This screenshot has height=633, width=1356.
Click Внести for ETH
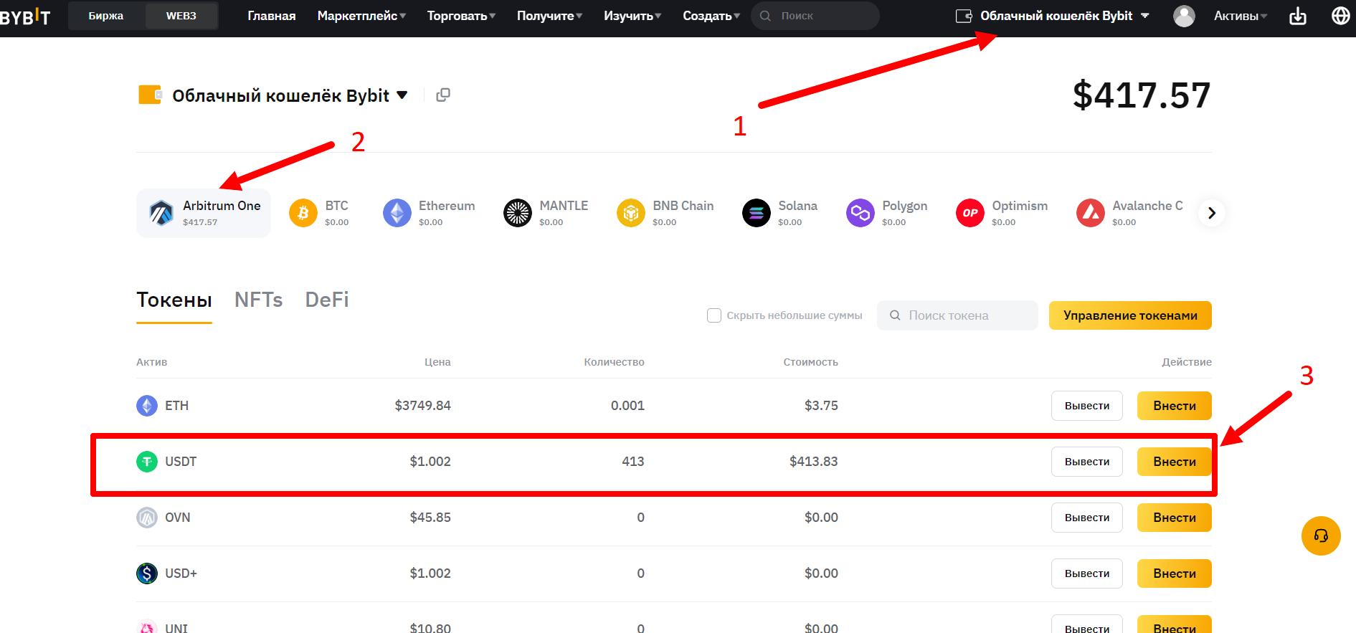tap(1175, 406)
